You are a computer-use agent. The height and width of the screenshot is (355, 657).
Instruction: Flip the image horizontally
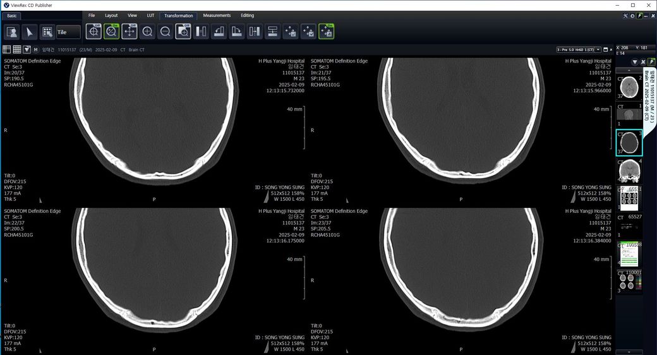click(x=255, y=32)
